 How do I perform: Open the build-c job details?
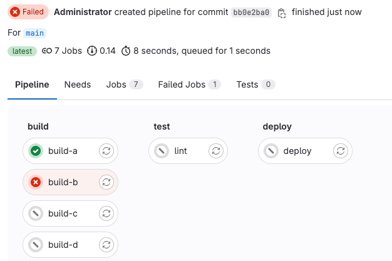pos(63,213)
